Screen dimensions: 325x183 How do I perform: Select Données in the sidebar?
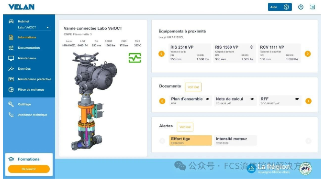(24, 69)
